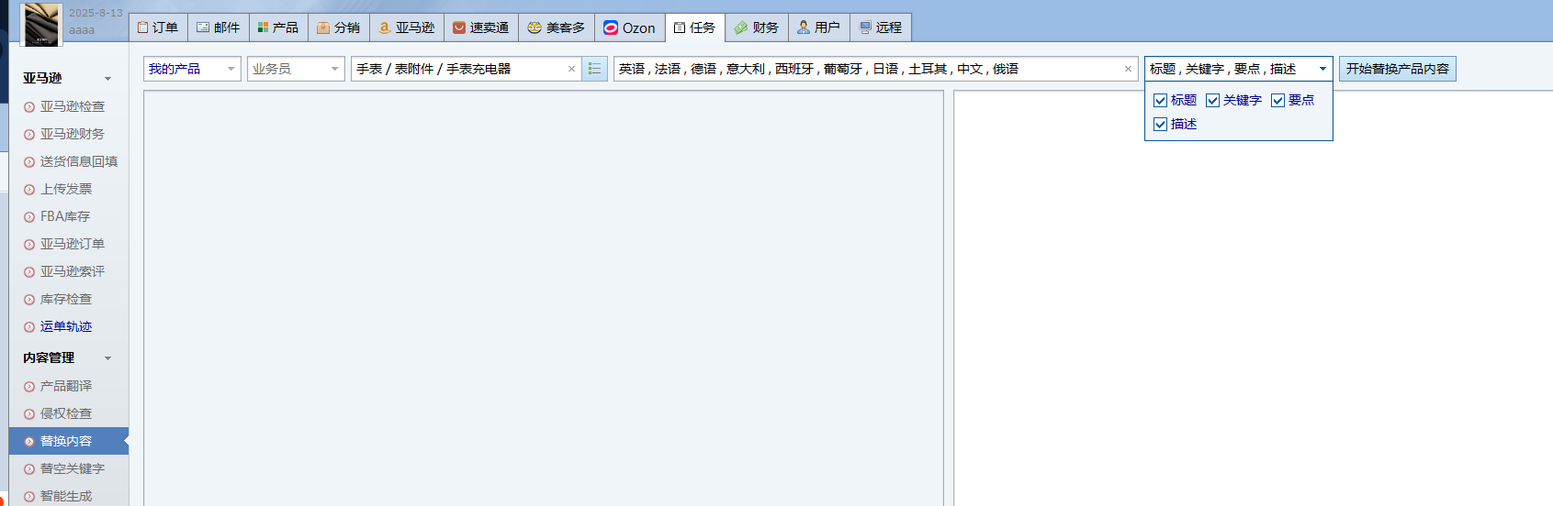This screenshot has height=506, width=1553.
Task: Select 产品翻译 in the sidebar
Action: tap(65, 386)
